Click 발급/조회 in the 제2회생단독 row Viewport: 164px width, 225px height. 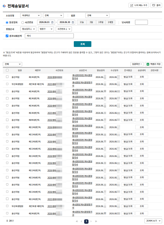click(x=128, y=213)
